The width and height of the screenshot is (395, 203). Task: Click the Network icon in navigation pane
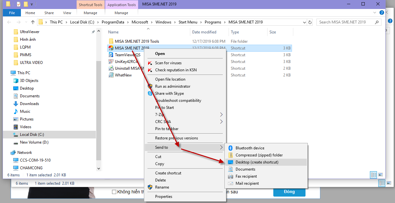[x=13, y=153]
